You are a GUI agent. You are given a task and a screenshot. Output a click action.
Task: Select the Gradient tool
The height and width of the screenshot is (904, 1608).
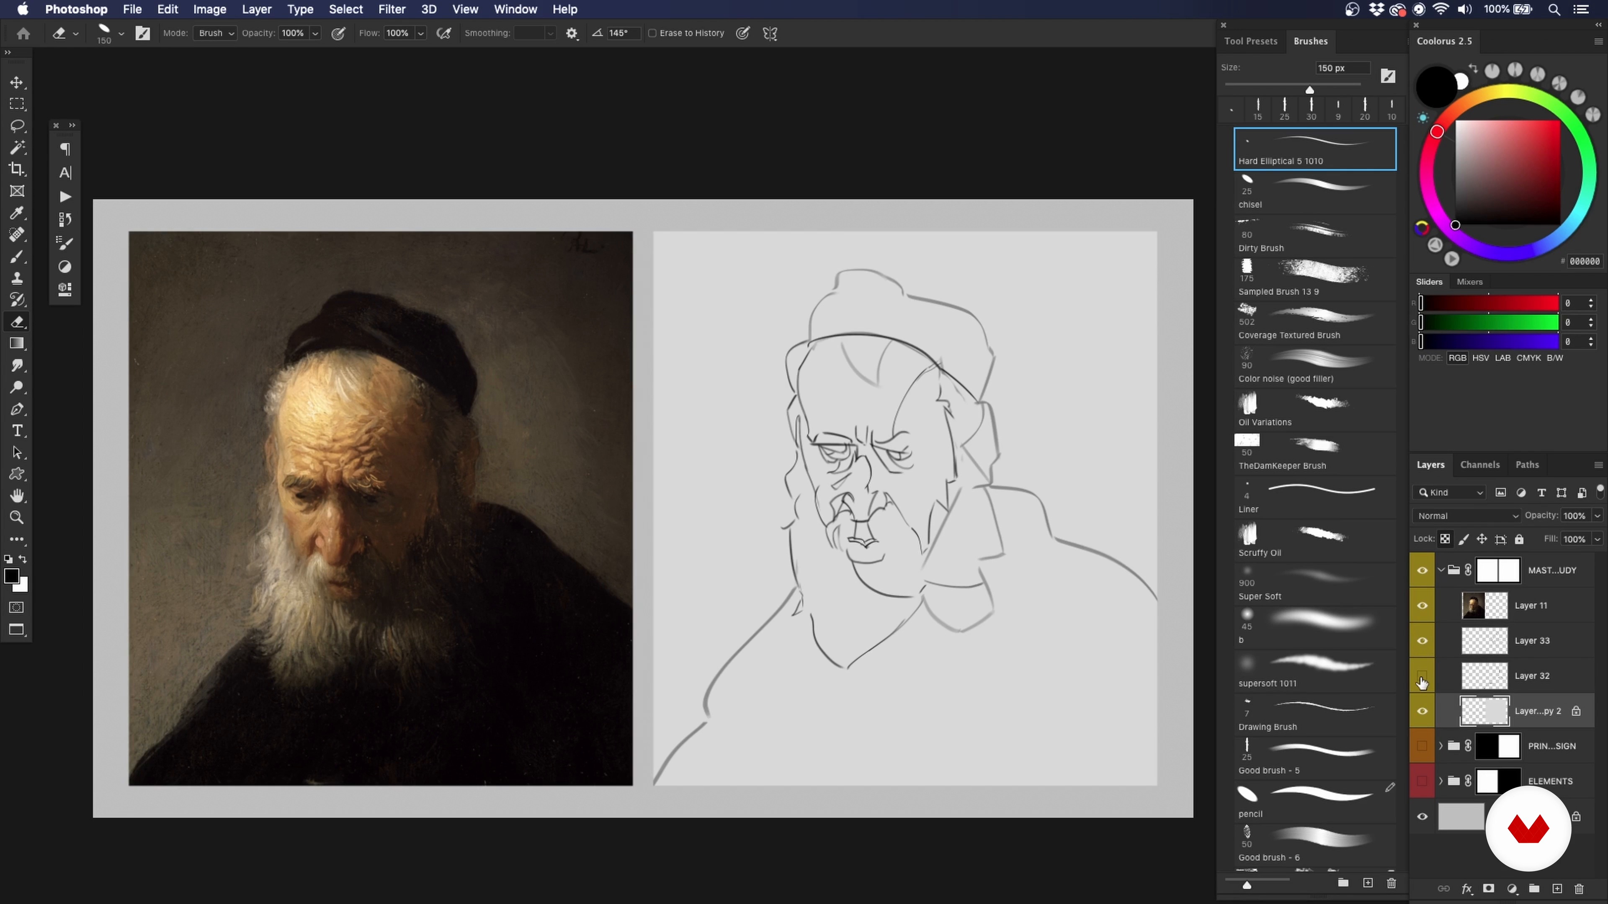point(17,344)
